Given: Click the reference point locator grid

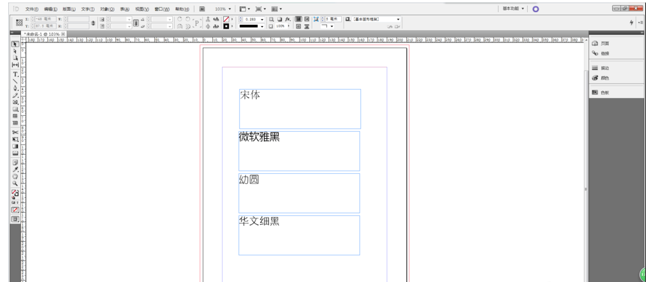Looking at the screenshot, I should (x=19, y=22).
